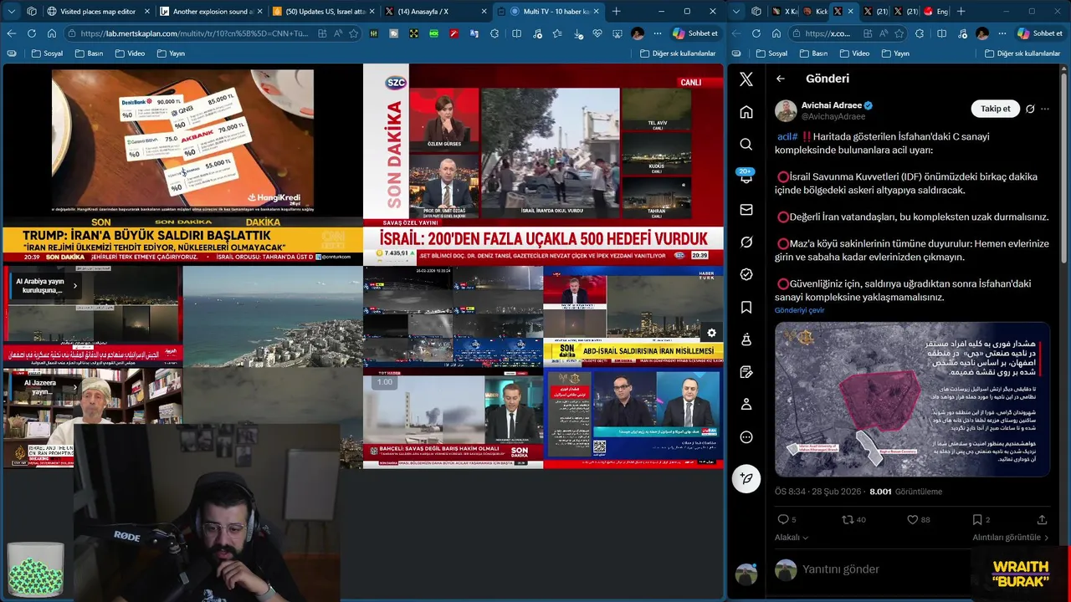
Task: Click Sohbet et Copilot button in left browser
Action: [x=695, y=33]
